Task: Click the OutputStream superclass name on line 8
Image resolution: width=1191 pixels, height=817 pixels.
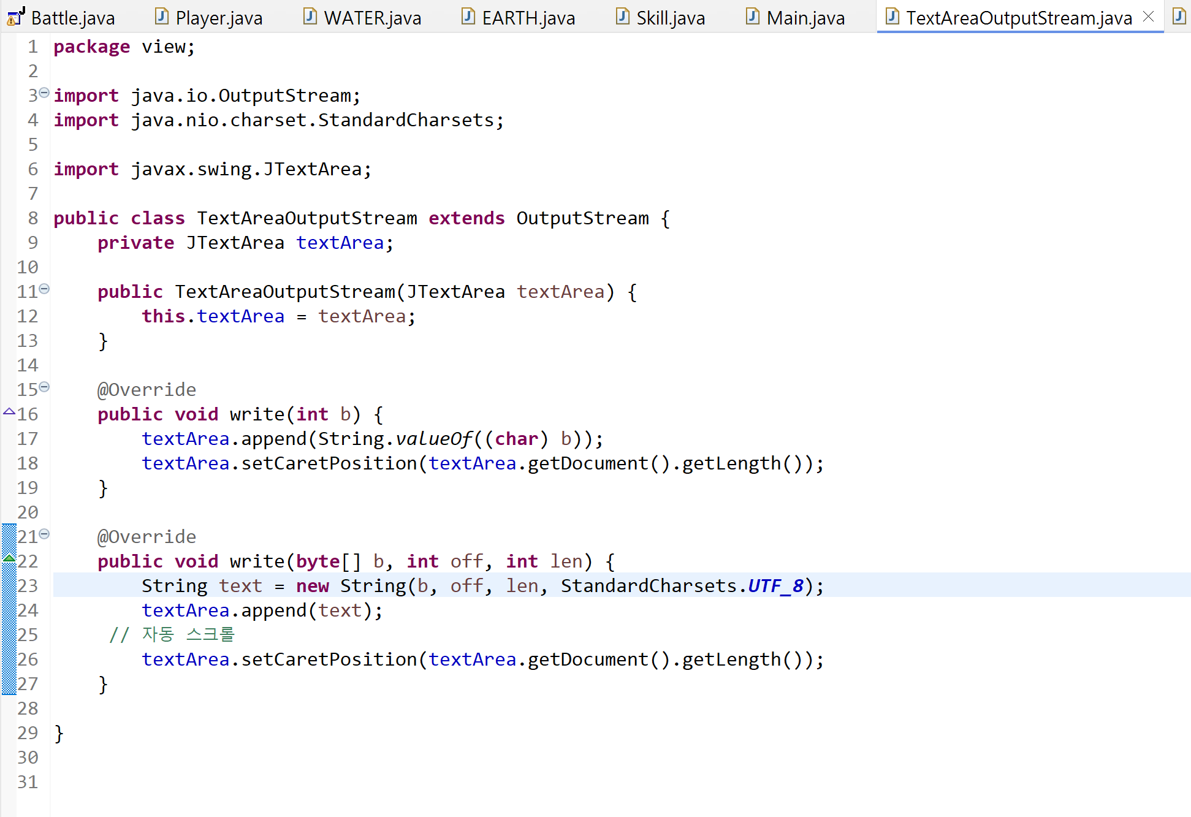Action: tap(582, 218)
